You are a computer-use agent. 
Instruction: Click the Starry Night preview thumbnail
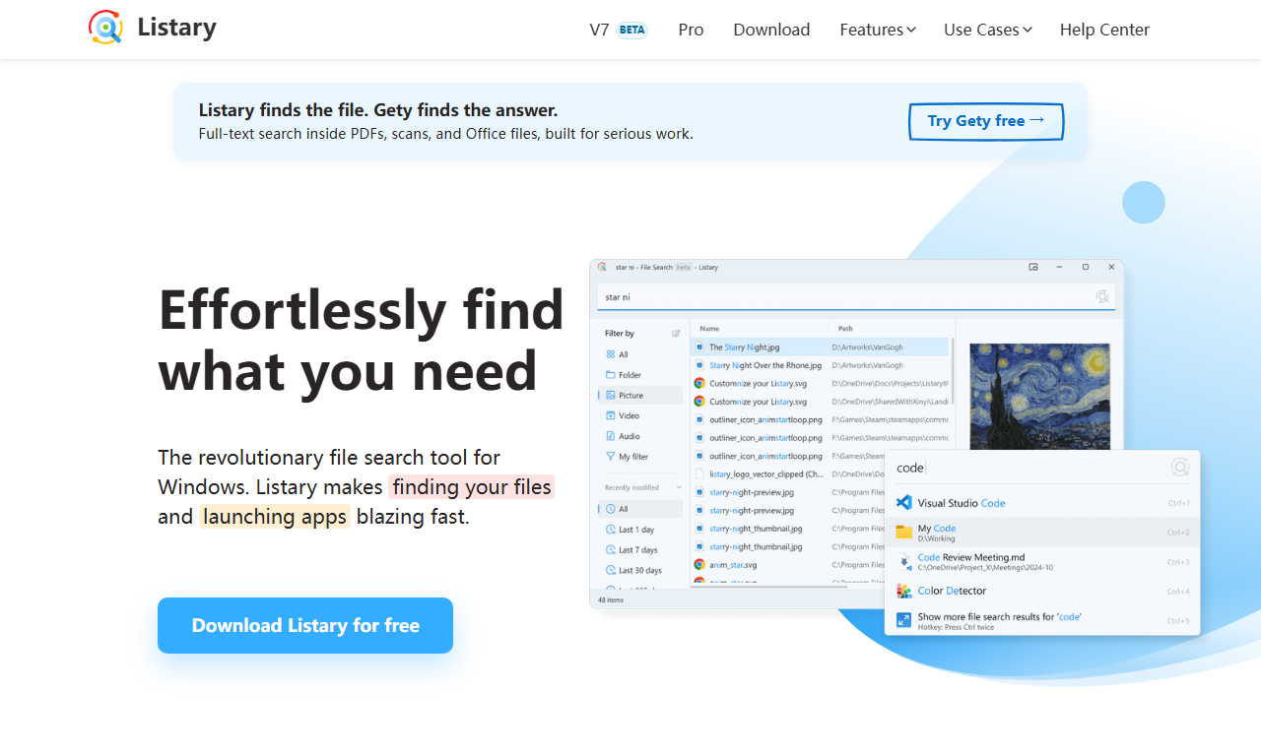click(x=1040, y=396)
